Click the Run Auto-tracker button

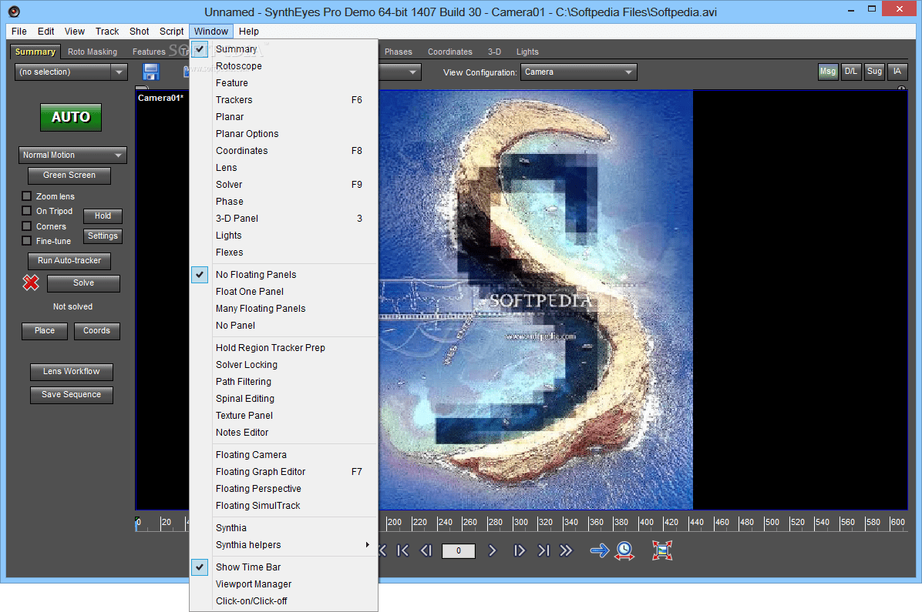pyautogui.click(x=69, y=260)
